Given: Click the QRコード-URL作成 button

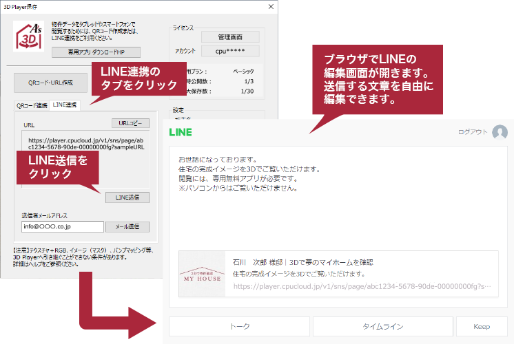Looking at the screenshot, I should point(50,83).
